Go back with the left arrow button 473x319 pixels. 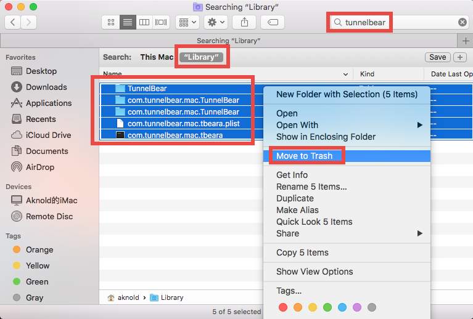click(13, 22)
